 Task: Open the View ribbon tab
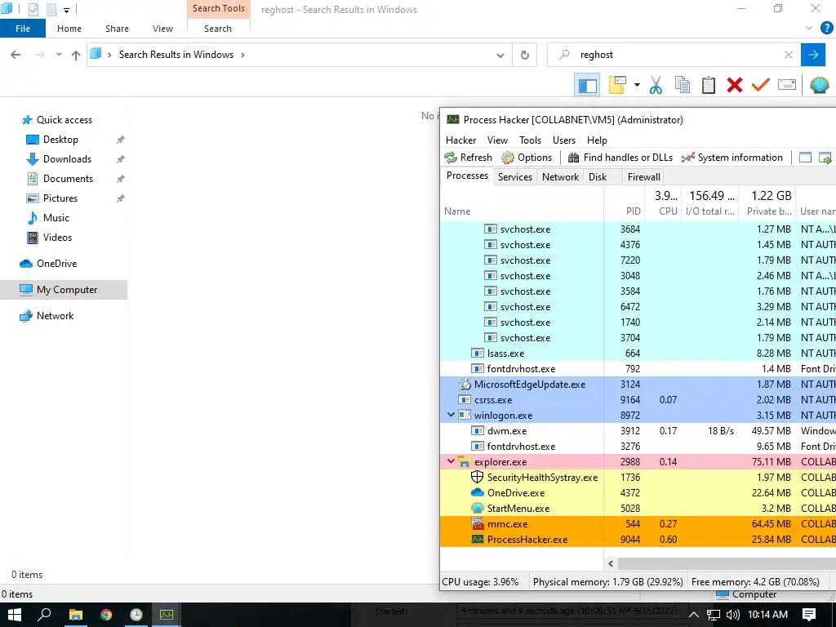[162, 29]
